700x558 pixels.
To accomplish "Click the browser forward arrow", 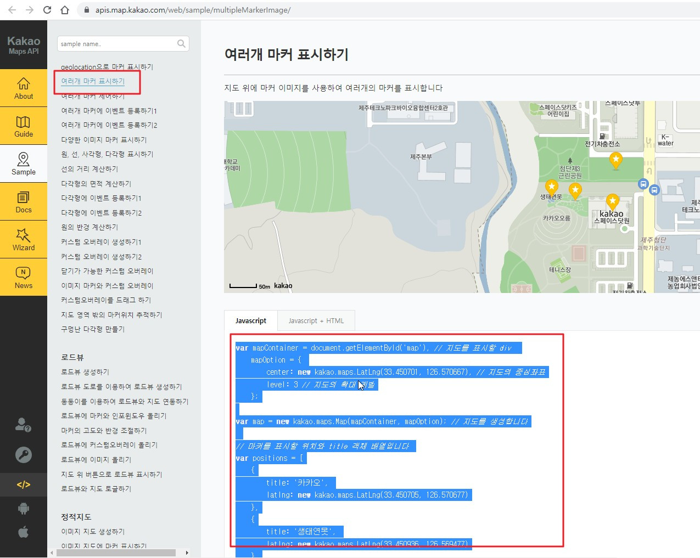I will pos(30,10).
